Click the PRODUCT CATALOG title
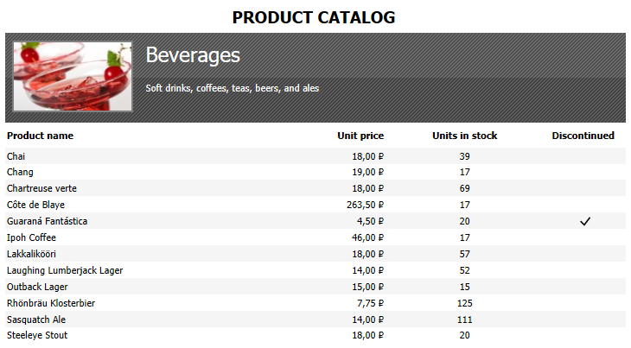 click(x=314, y=17)
